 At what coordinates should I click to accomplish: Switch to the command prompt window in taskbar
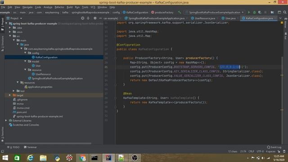click(x=94, y=158)
